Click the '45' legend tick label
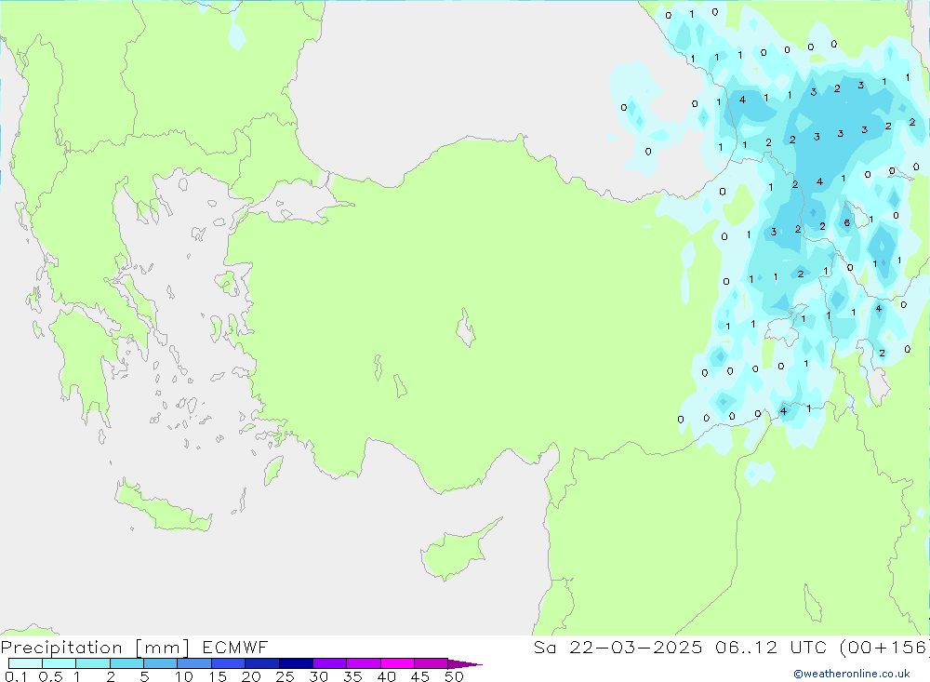Image resolution: width=930 pixels, height=682 pixels. 420,676
